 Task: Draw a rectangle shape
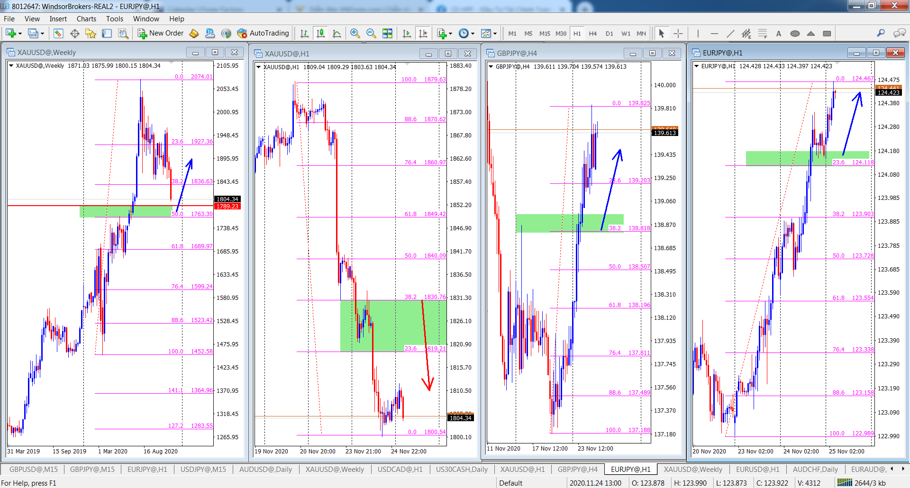(x=827, y=33)
